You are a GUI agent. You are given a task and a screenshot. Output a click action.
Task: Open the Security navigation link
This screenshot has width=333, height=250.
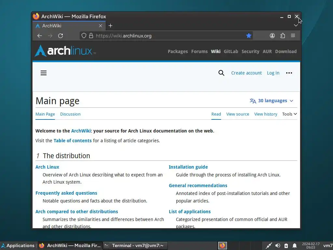[x=250, y=51]
